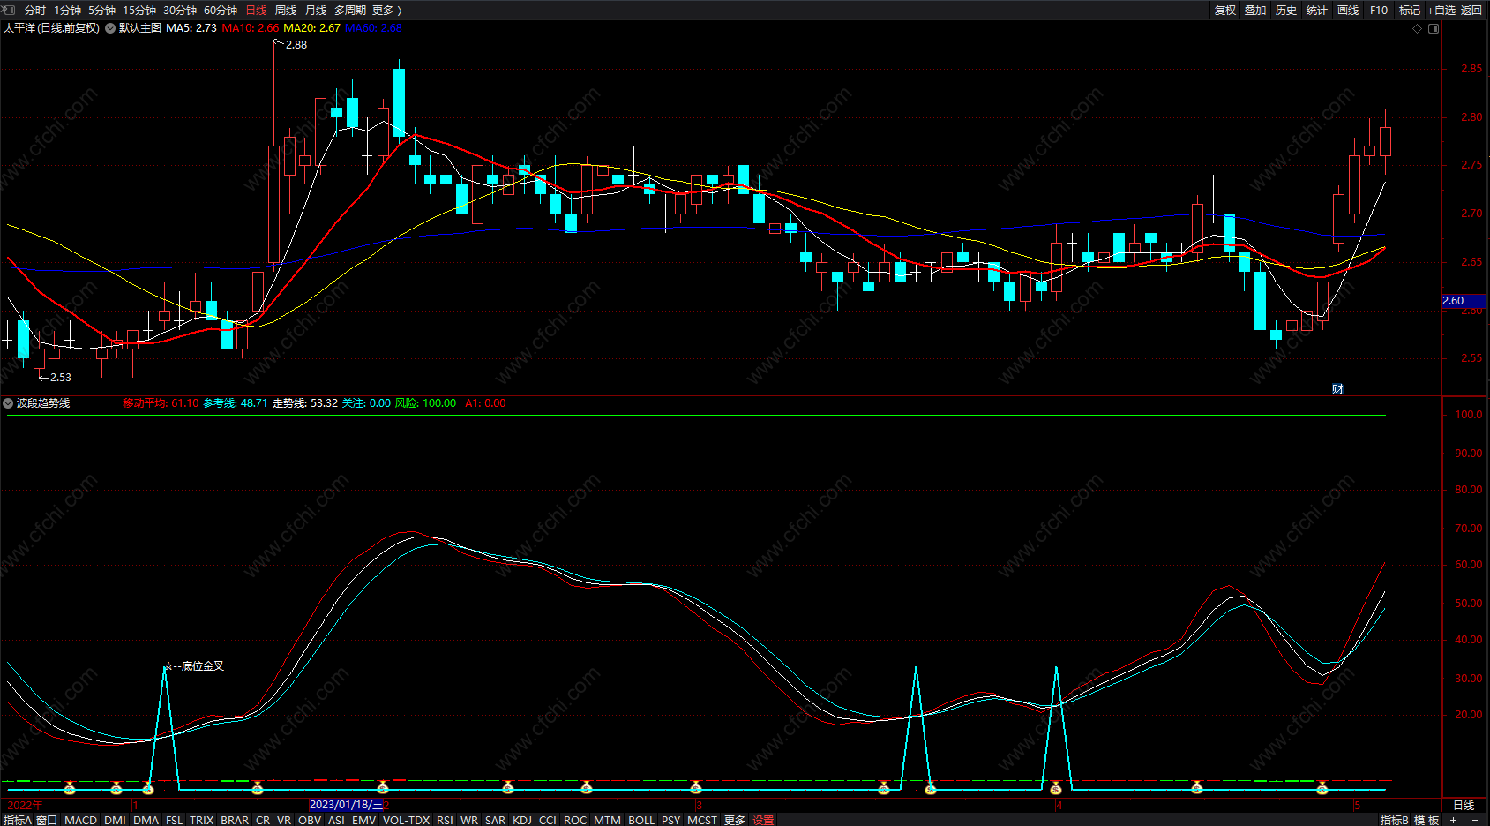Click the plus zoom icon at bottom right
This screenshot has height=826, width=1490.
coord(1454,820)
